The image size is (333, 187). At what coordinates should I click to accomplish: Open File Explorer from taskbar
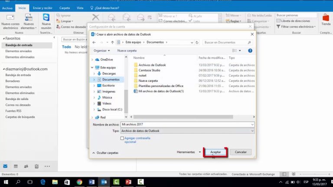tap(55, 182)
